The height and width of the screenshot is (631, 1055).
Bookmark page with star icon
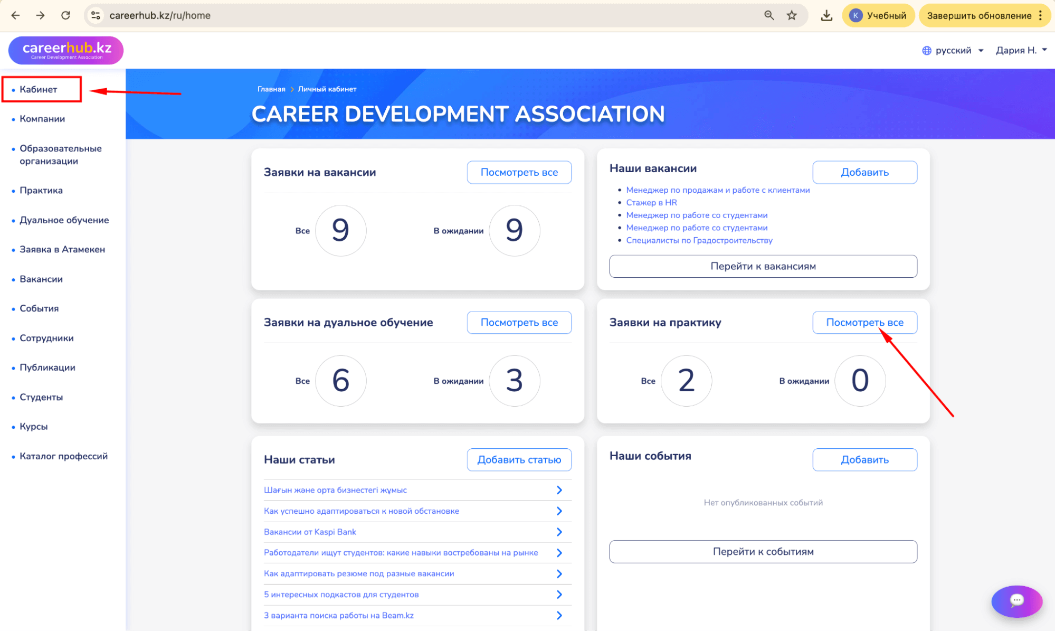[792, 15]
